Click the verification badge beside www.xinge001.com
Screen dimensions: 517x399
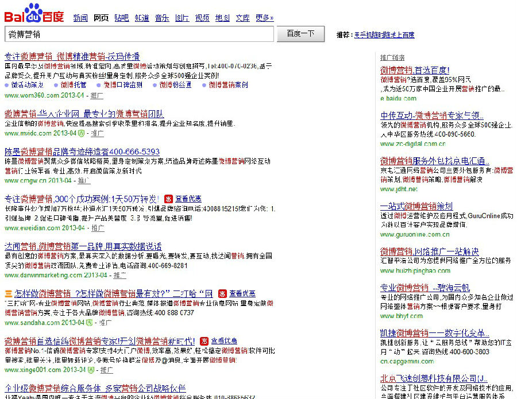click(x=91, y=370)
